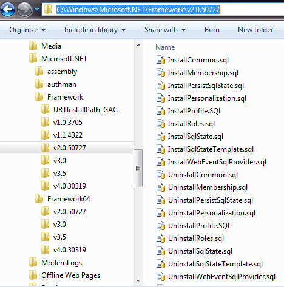Viewport: 284px width, 287px height.
Task: Open the Include in library dropdown
Action: point(95,30)
